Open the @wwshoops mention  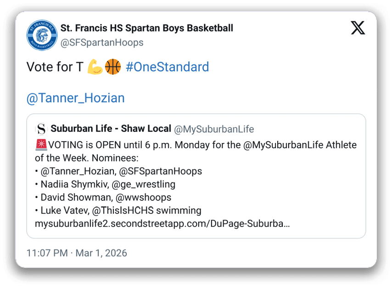tap(144, 198)
